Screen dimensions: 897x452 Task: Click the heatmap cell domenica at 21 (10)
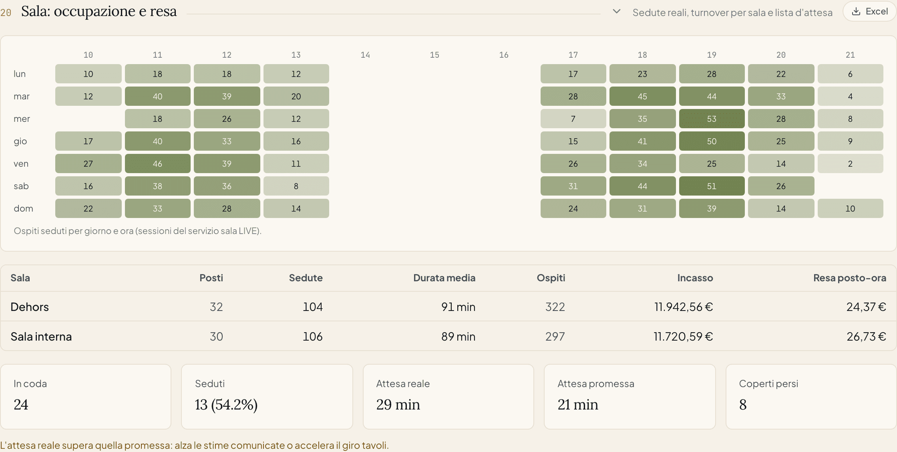point(850,208)
